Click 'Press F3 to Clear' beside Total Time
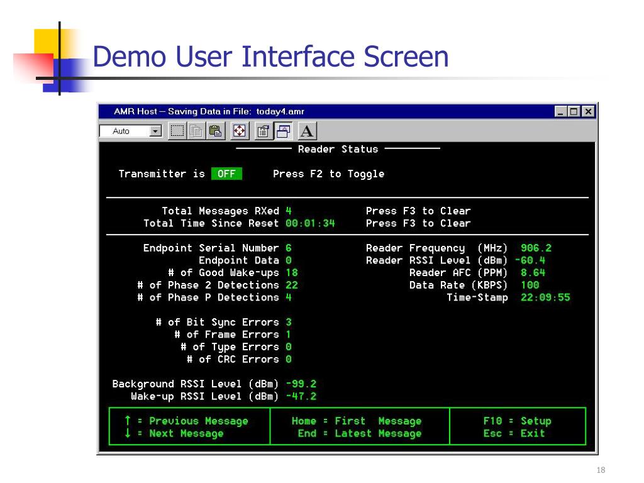The height and width of the screenshot is (483, 644). pos(418,223)
